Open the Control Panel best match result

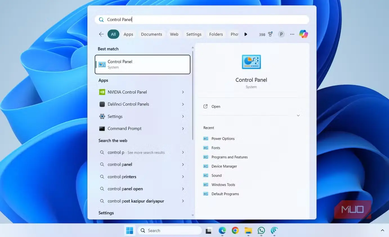[x=143, y=64]
